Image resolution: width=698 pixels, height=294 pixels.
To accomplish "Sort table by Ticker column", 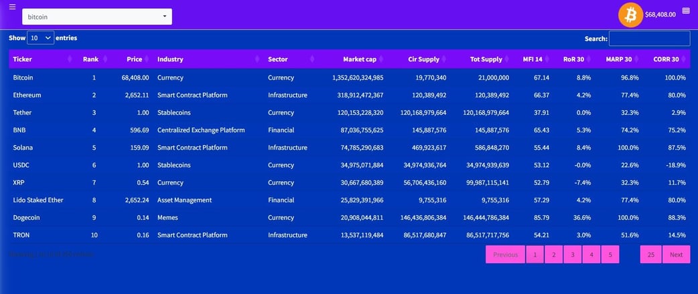I will (x=42, y=59).
